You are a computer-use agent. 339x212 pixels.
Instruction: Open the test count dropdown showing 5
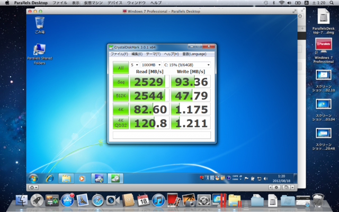pos(135,65)
